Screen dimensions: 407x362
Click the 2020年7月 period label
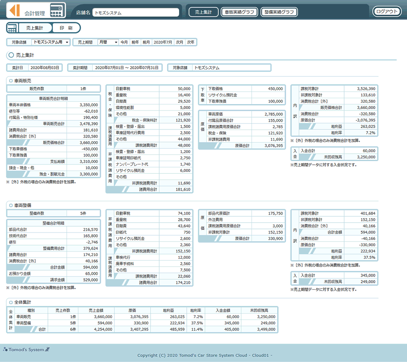coord(163,42)
